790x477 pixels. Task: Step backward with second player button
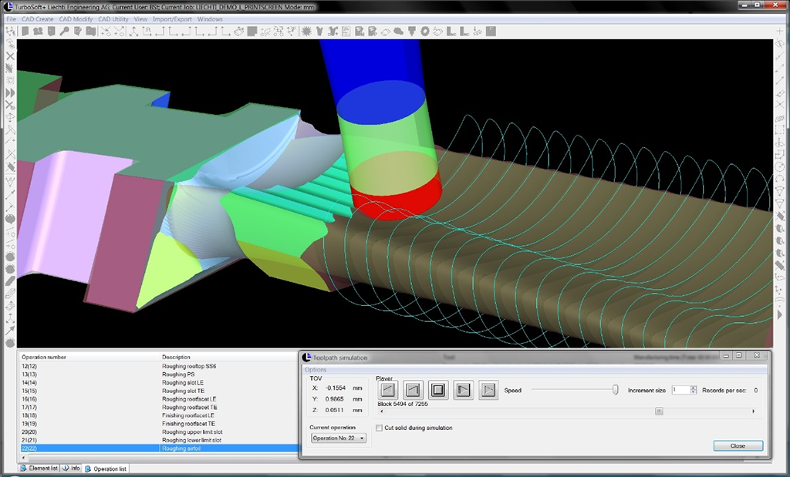414,390
